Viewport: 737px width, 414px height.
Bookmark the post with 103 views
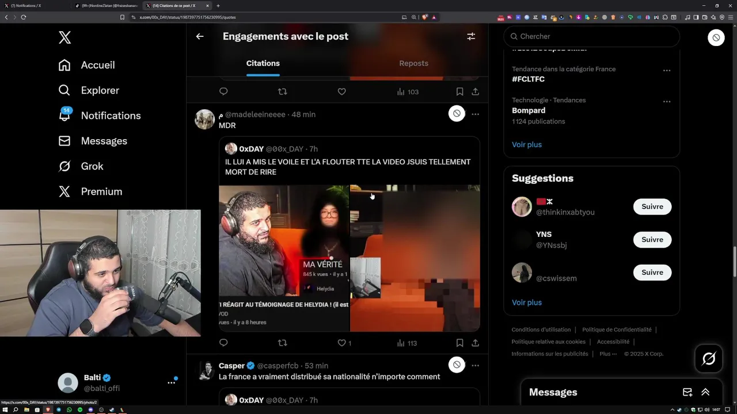pyautogui.click(x=459, y=91)
